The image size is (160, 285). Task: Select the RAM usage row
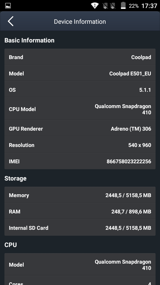click(80, 211)
